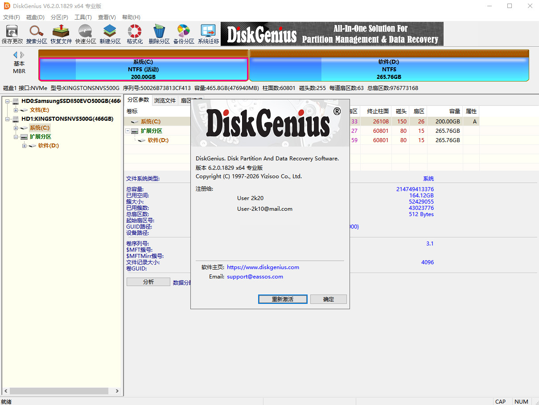The image size is (539, 405).
Task: Select 文档(E:) in the left tree
Action: pyautogui.click(x=39, y=110)
